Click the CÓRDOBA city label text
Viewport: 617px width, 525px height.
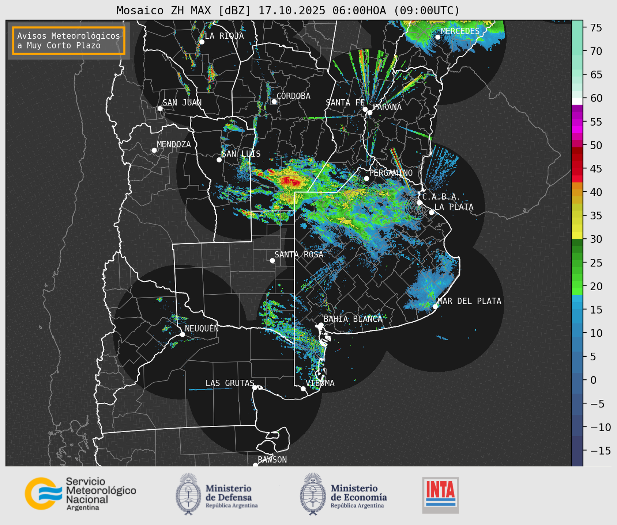click(x=293, y=96)
